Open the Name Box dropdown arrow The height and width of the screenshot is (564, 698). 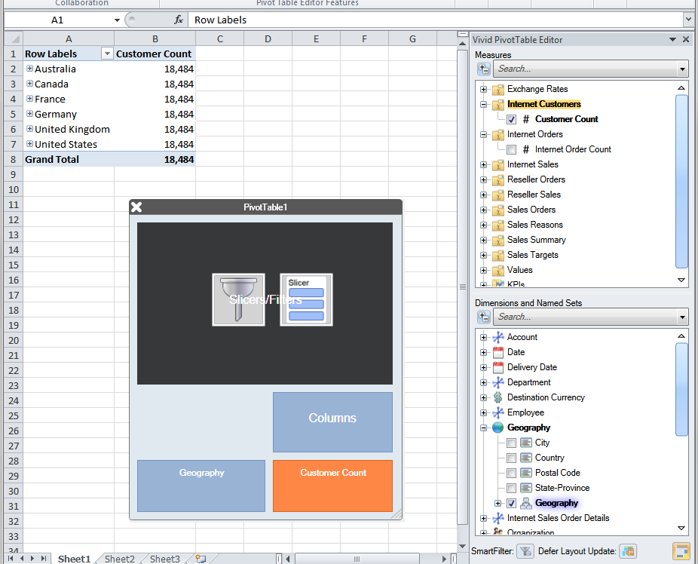click(117, 20)
